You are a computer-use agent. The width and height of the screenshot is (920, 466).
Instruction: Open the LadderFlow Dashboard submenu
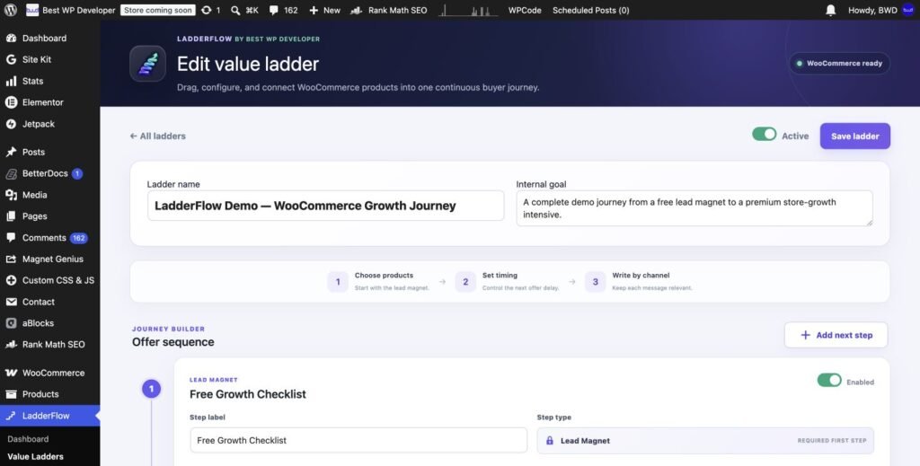pos(28,439)
